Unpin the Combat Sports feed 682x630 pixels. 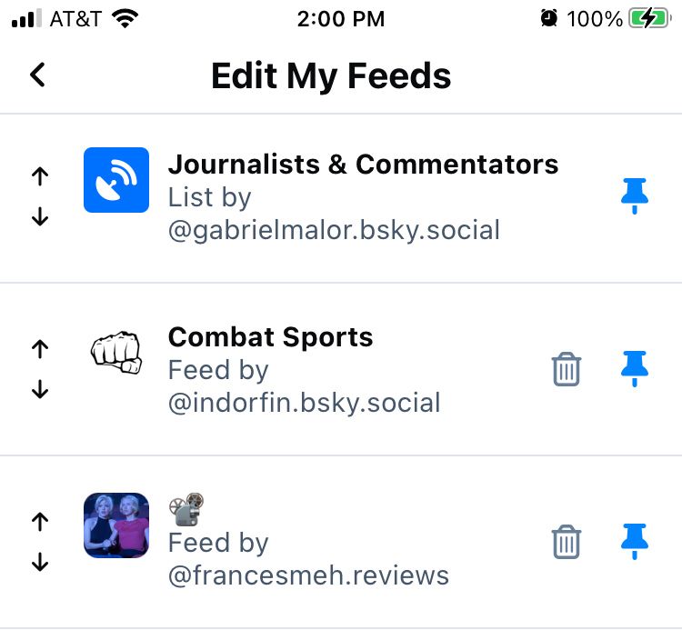click(635, 368)
